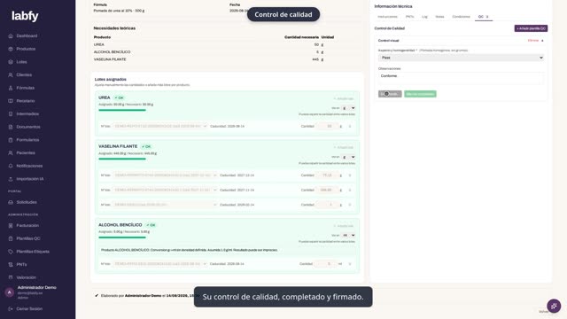Image resolution: width=567 pixels, height=319 pixels.
Task: Switch to the Condiciones tab
Action: pos(461,17)
